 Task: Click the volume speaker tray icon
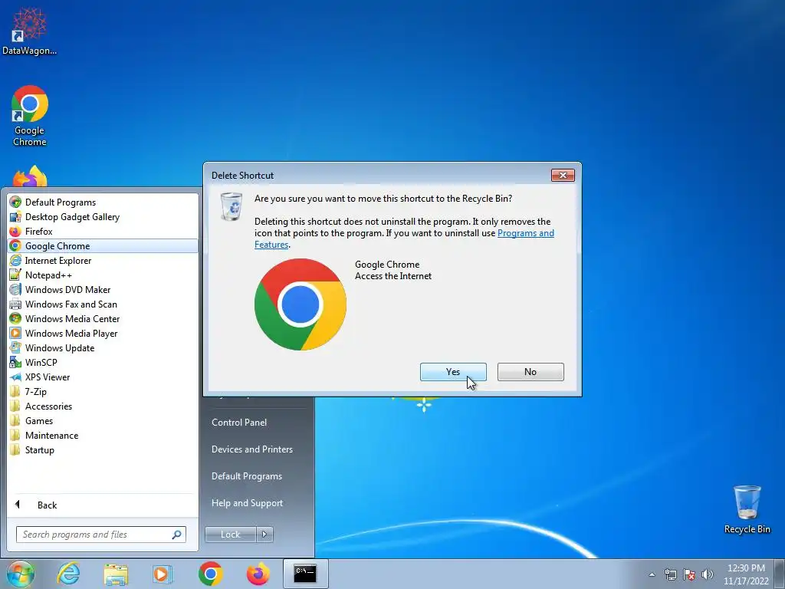coord(708,574)
